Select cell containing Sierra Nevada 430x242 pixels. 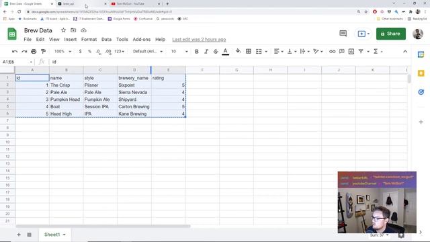pyautogui.click(x=134, y=93)
